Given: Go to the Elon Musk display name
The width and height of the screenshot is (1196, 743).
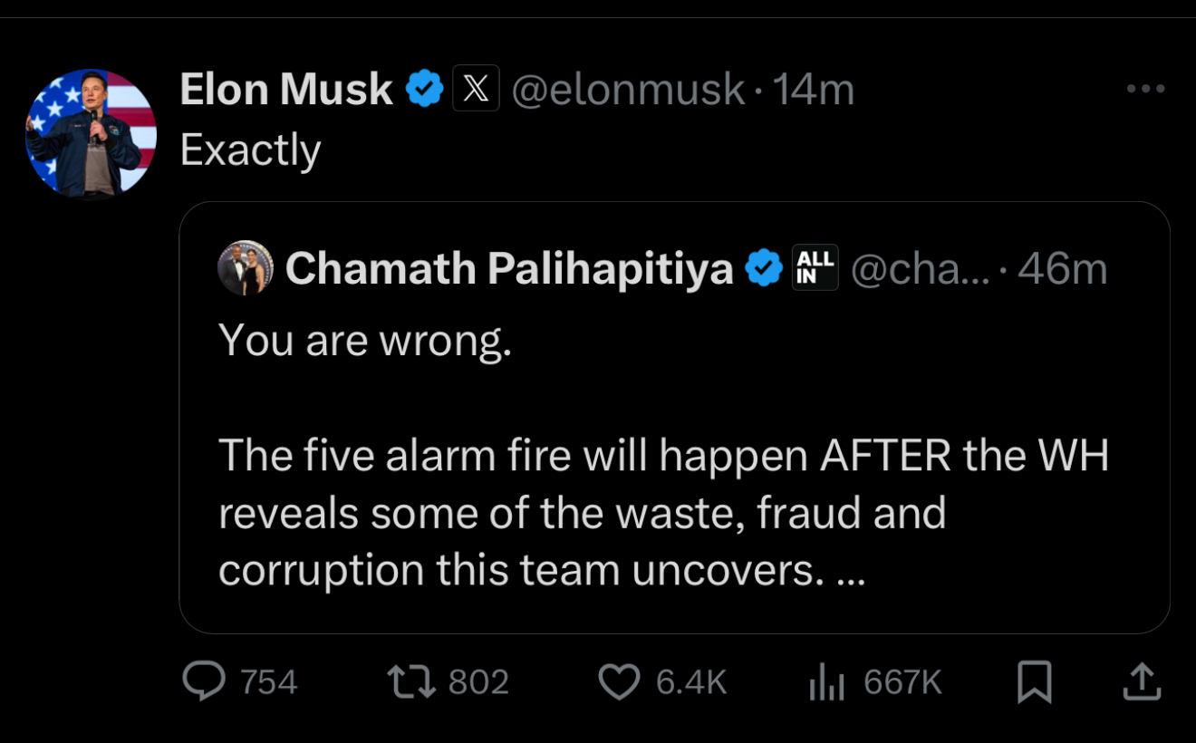Looking at the screenshot, I should [286, 90].
